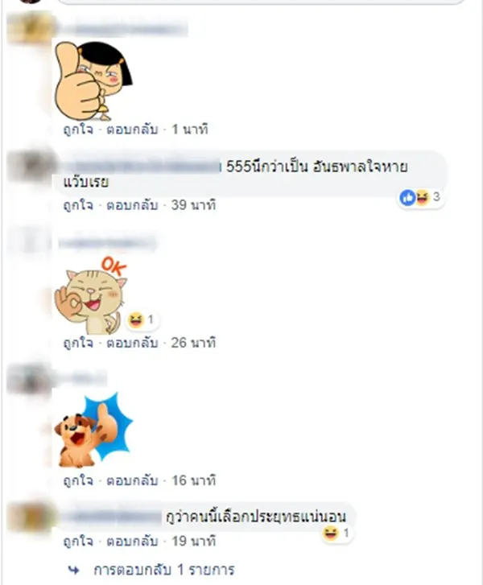Like the 39 นาที comment
This screenshot has height=585, width=483.
click(78, 205)
